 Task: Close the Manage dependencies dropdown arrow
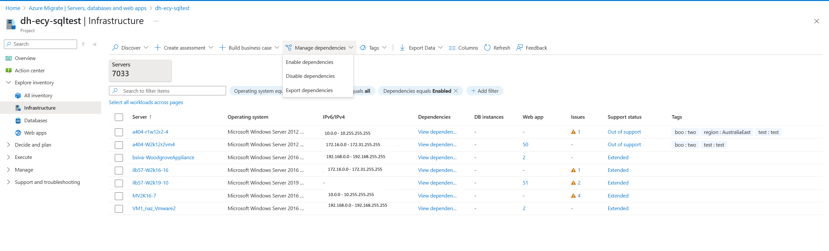351,48
